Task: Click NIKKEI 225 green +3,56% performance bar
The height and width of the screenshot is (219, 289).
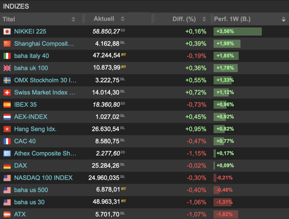Action: click(238, 32)
